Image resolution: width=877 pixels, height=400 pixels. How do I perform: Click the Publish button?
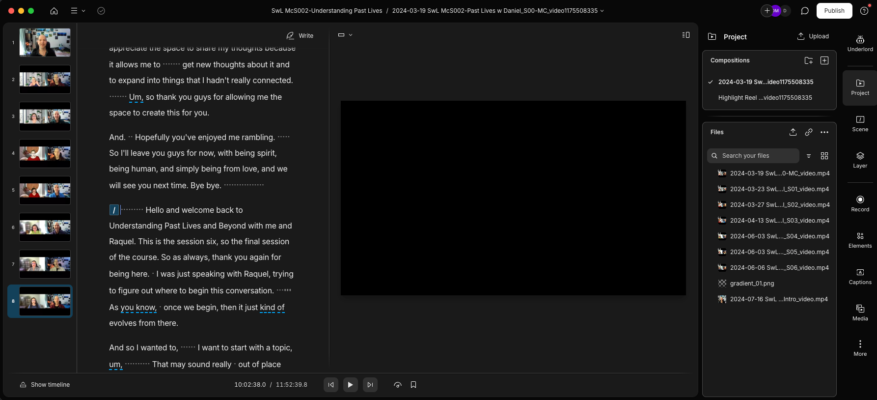[x=834, y=11]
